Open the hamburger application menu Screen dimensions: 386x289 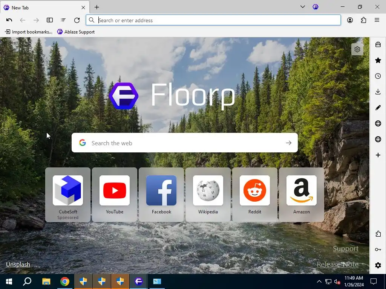point(377,20)
